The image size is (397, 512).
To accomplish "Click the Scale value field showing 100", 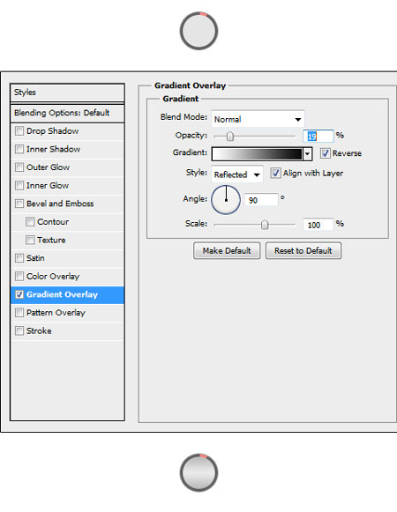I will 318,225.
